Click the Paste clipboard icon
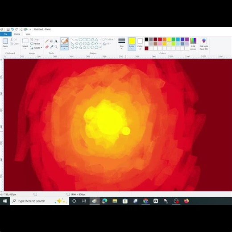The height and width of the screenshot is (232, 232). click(x=5, y=41)
